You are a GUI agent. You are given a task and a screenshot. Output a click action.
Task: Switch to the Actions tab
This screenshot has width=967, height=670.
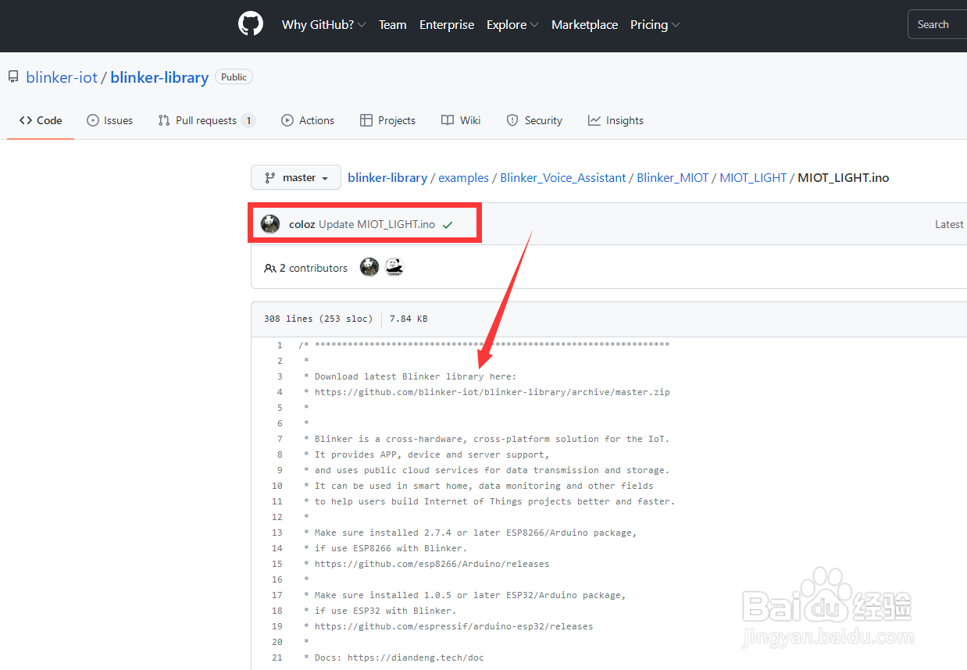point(308,120)
